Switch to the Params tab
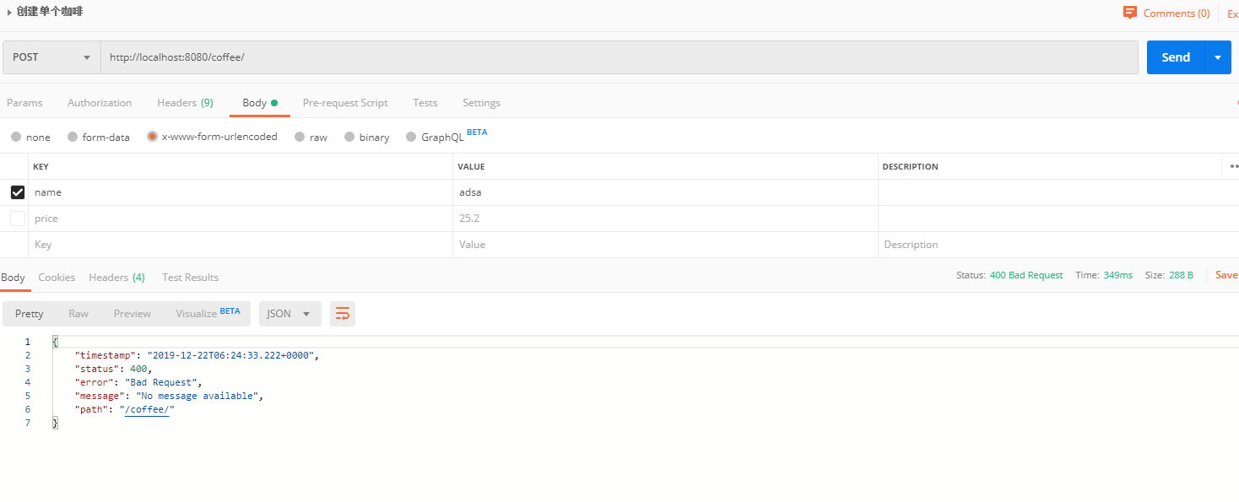The image size is (1239, 502). [x=24, y=103]
